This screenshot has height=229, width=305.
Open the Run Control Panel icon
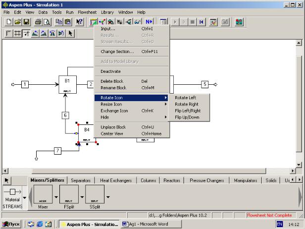213,22
